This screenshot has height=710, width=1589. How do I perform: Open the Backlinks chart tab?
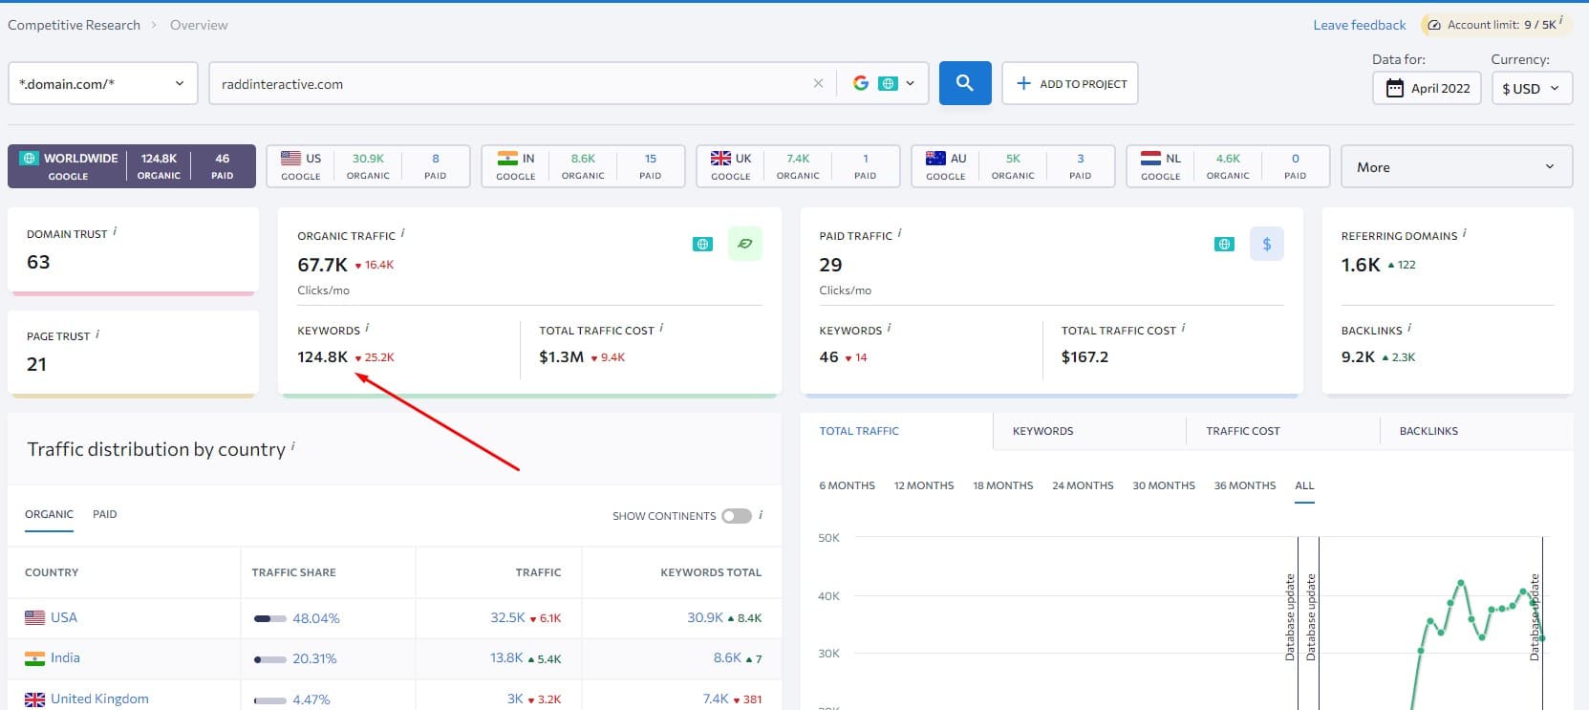[x=1476, y=431]
